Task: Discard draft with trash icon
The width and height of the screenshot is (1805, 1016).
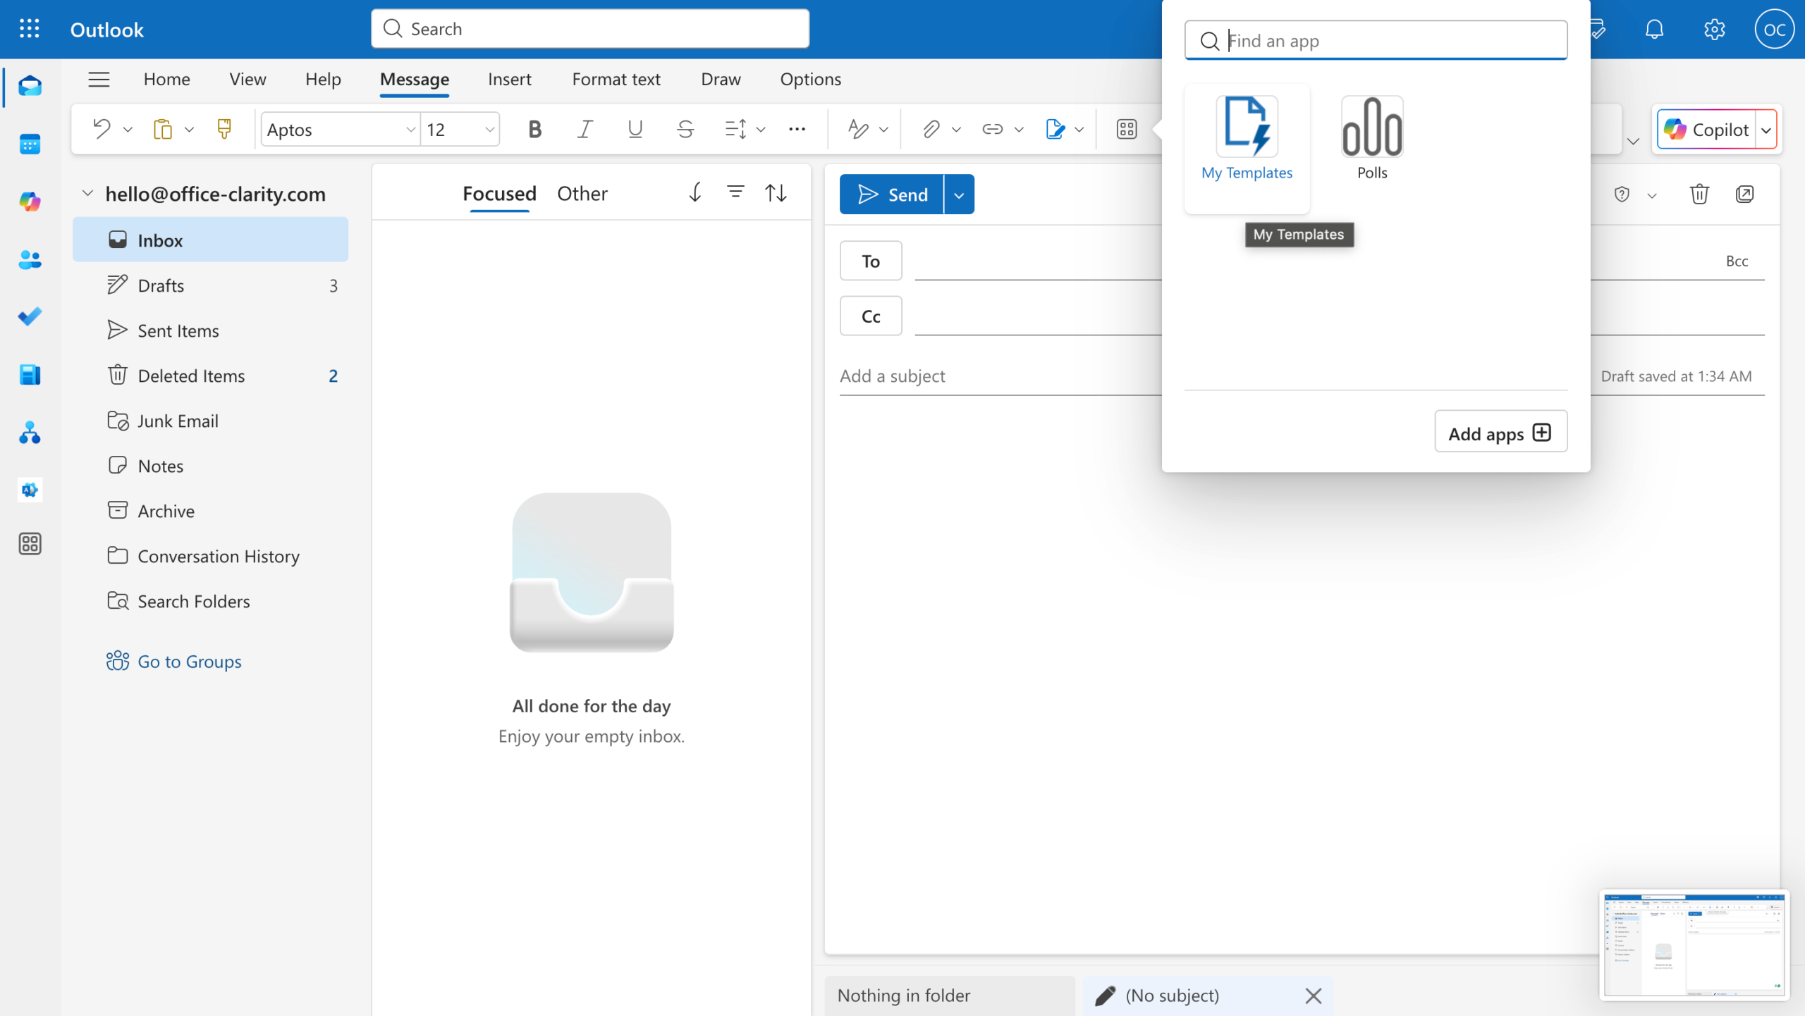Action: [1699, 194]
